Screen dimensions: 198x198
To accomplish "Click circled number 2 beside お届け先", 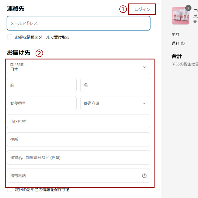I will [x=39, y=53].
